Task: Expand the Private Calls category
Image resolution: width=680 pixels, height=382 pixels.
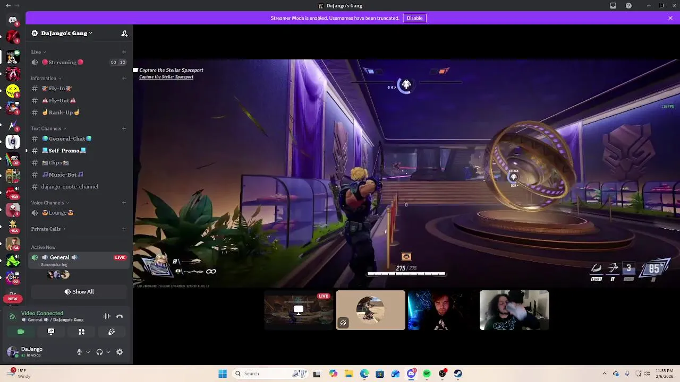Action: point(48,229)
